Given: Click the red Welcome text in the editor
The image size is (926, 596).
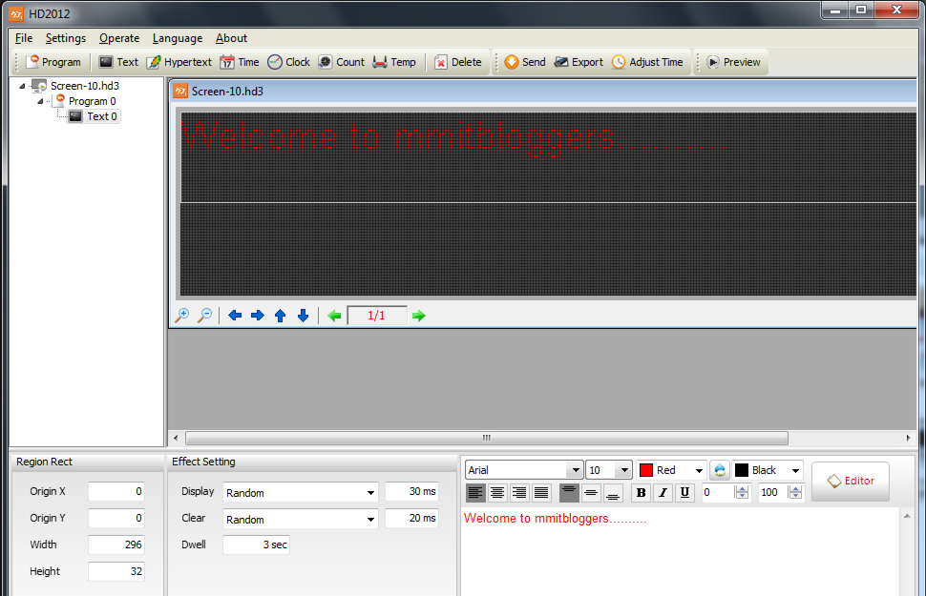Looking at the screenshot, I should 555,519.
